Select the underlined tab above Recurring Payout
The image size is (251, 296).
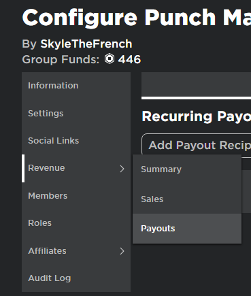[197, 86]
